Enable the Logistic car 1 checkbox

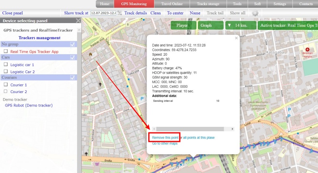pyautogui.click(x=6, y=64)
